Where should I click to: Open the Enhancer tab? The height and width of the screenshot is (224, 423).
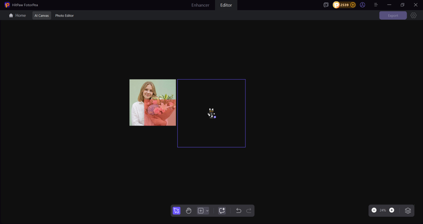(200, 5)
